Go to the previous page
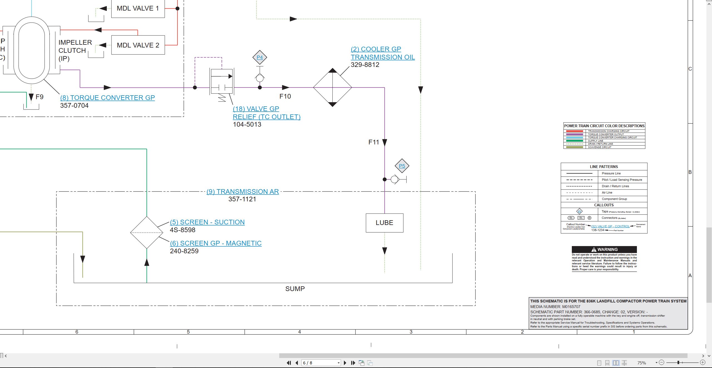The width and height of the screenshot is (712, 368). [x=297, y=363]
